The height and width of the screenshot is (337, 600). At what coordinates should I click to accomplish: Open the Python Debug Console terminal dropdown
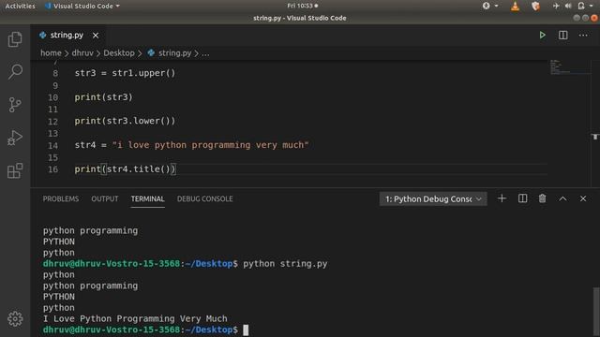pyautogui.click(x=433, y=199)
